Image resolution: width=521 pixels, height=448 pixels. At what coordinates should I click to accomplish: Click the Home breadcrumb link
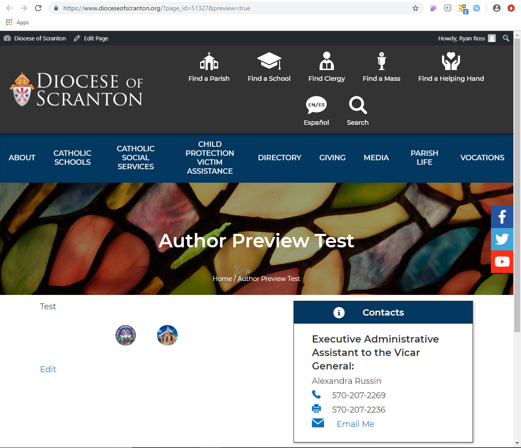point(222,278)
